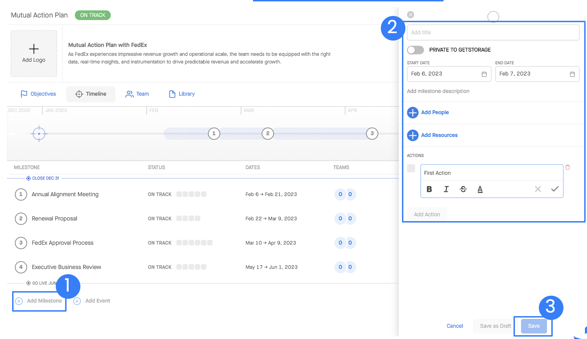Click Annual Alignment Meeting progress bar
Image resolution: width=587 pixels, height=339 pixels.
click(x=191, y=194)
